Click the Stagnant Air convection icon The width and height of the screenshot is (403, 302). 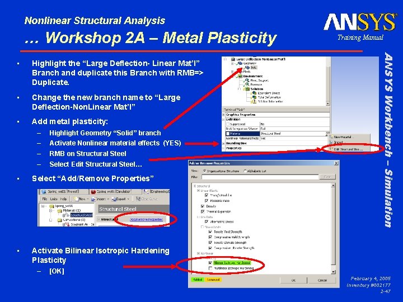[x=66, y=224]
